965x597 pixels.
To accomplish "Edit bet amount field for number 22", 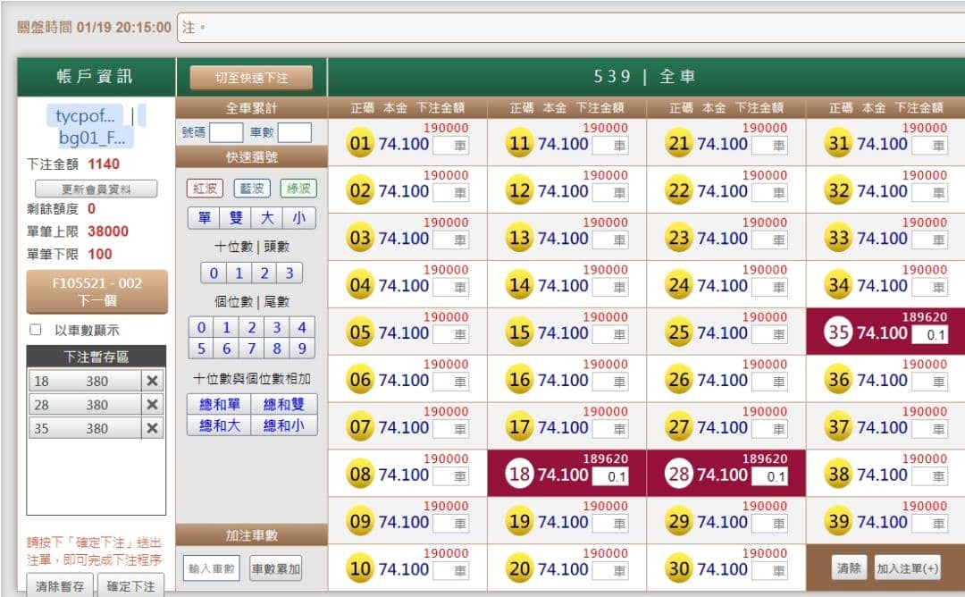I will point(770,193).
